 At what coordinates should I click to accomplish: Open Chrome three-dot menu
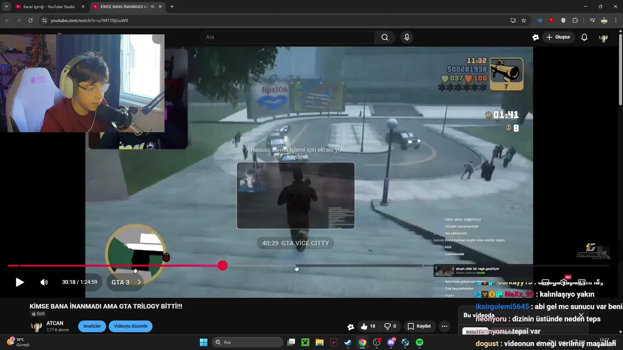coord(616,20)
